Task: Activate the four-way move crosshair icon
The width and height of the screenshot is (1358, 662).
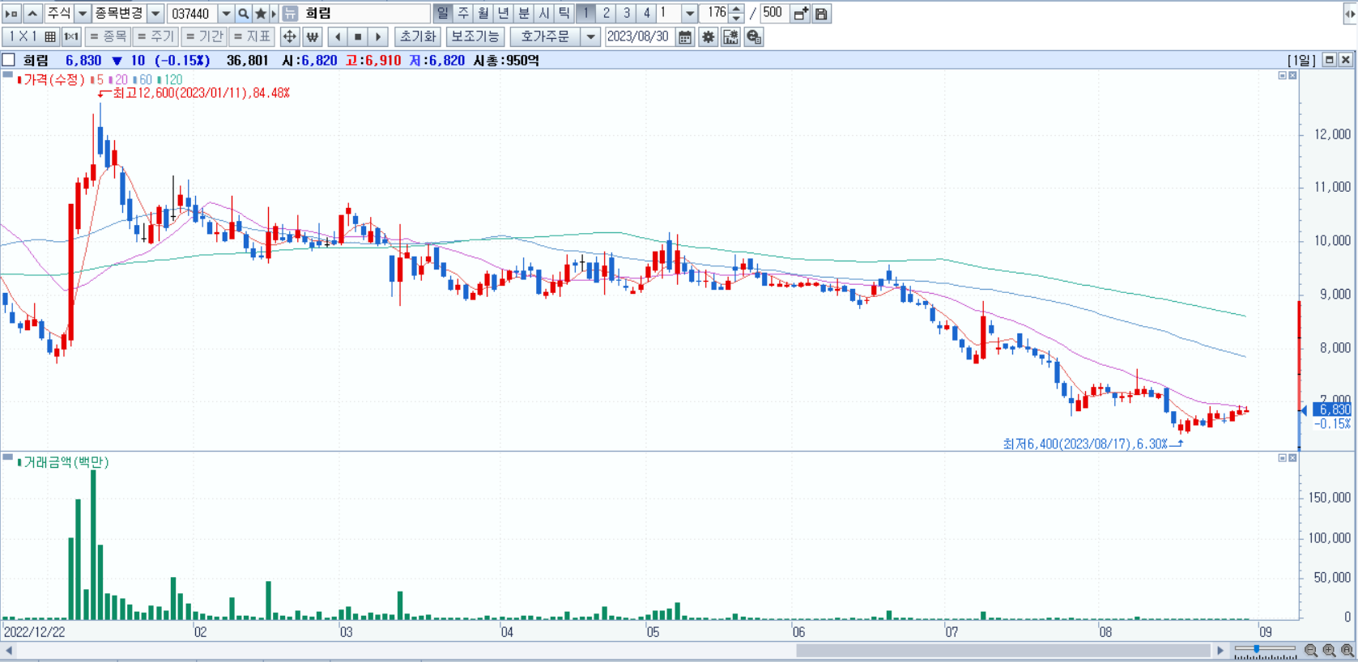Action: point(289,36)
